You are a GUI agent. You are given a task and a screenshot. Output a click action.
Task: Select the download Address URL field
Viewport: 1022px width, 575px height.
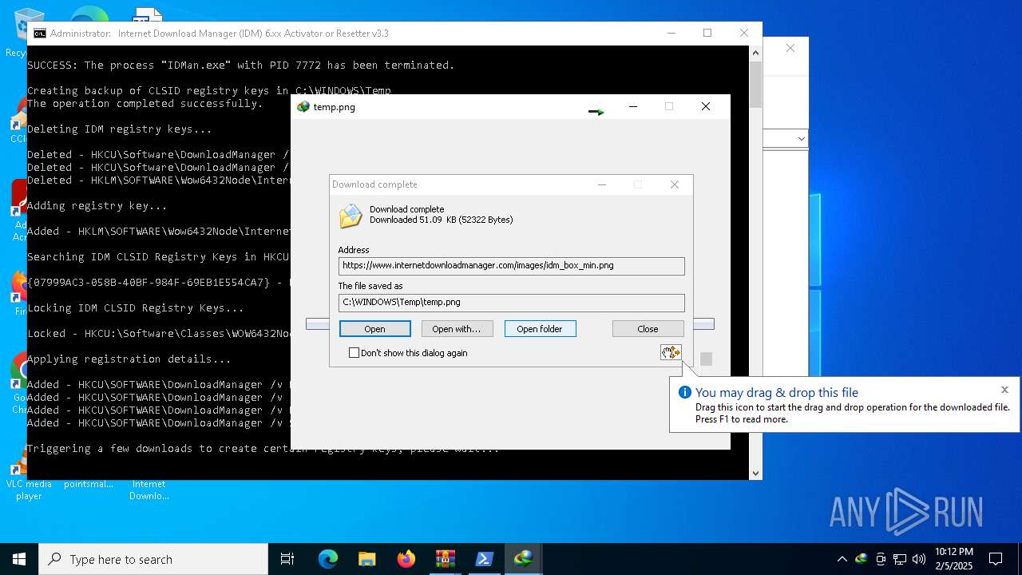pyautogui.click(x=511, y=266)
